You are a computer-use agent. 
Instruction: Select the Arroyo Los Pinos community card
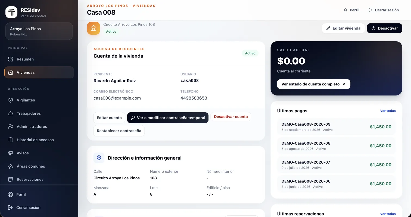coord(39,31)
